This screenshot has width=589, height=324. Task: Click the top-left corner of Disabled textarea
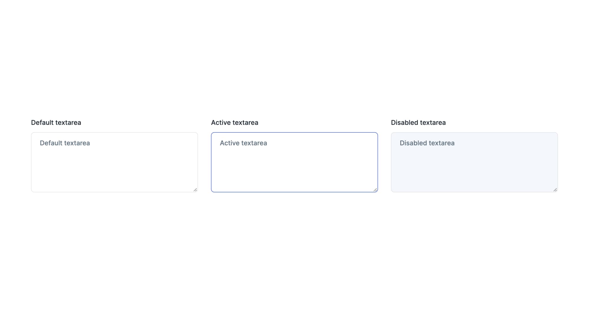(392, 134)
